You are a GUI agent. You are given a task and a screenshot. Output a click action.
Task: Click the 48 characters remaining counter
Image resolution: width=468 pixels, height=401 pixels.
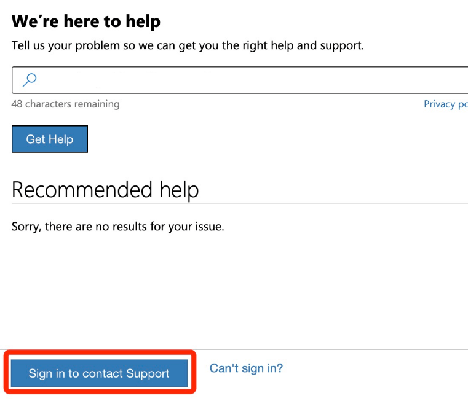[65, 104]
